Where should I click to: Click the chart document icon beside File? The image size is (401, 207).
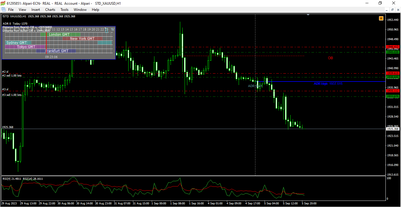tap(4, 10)
